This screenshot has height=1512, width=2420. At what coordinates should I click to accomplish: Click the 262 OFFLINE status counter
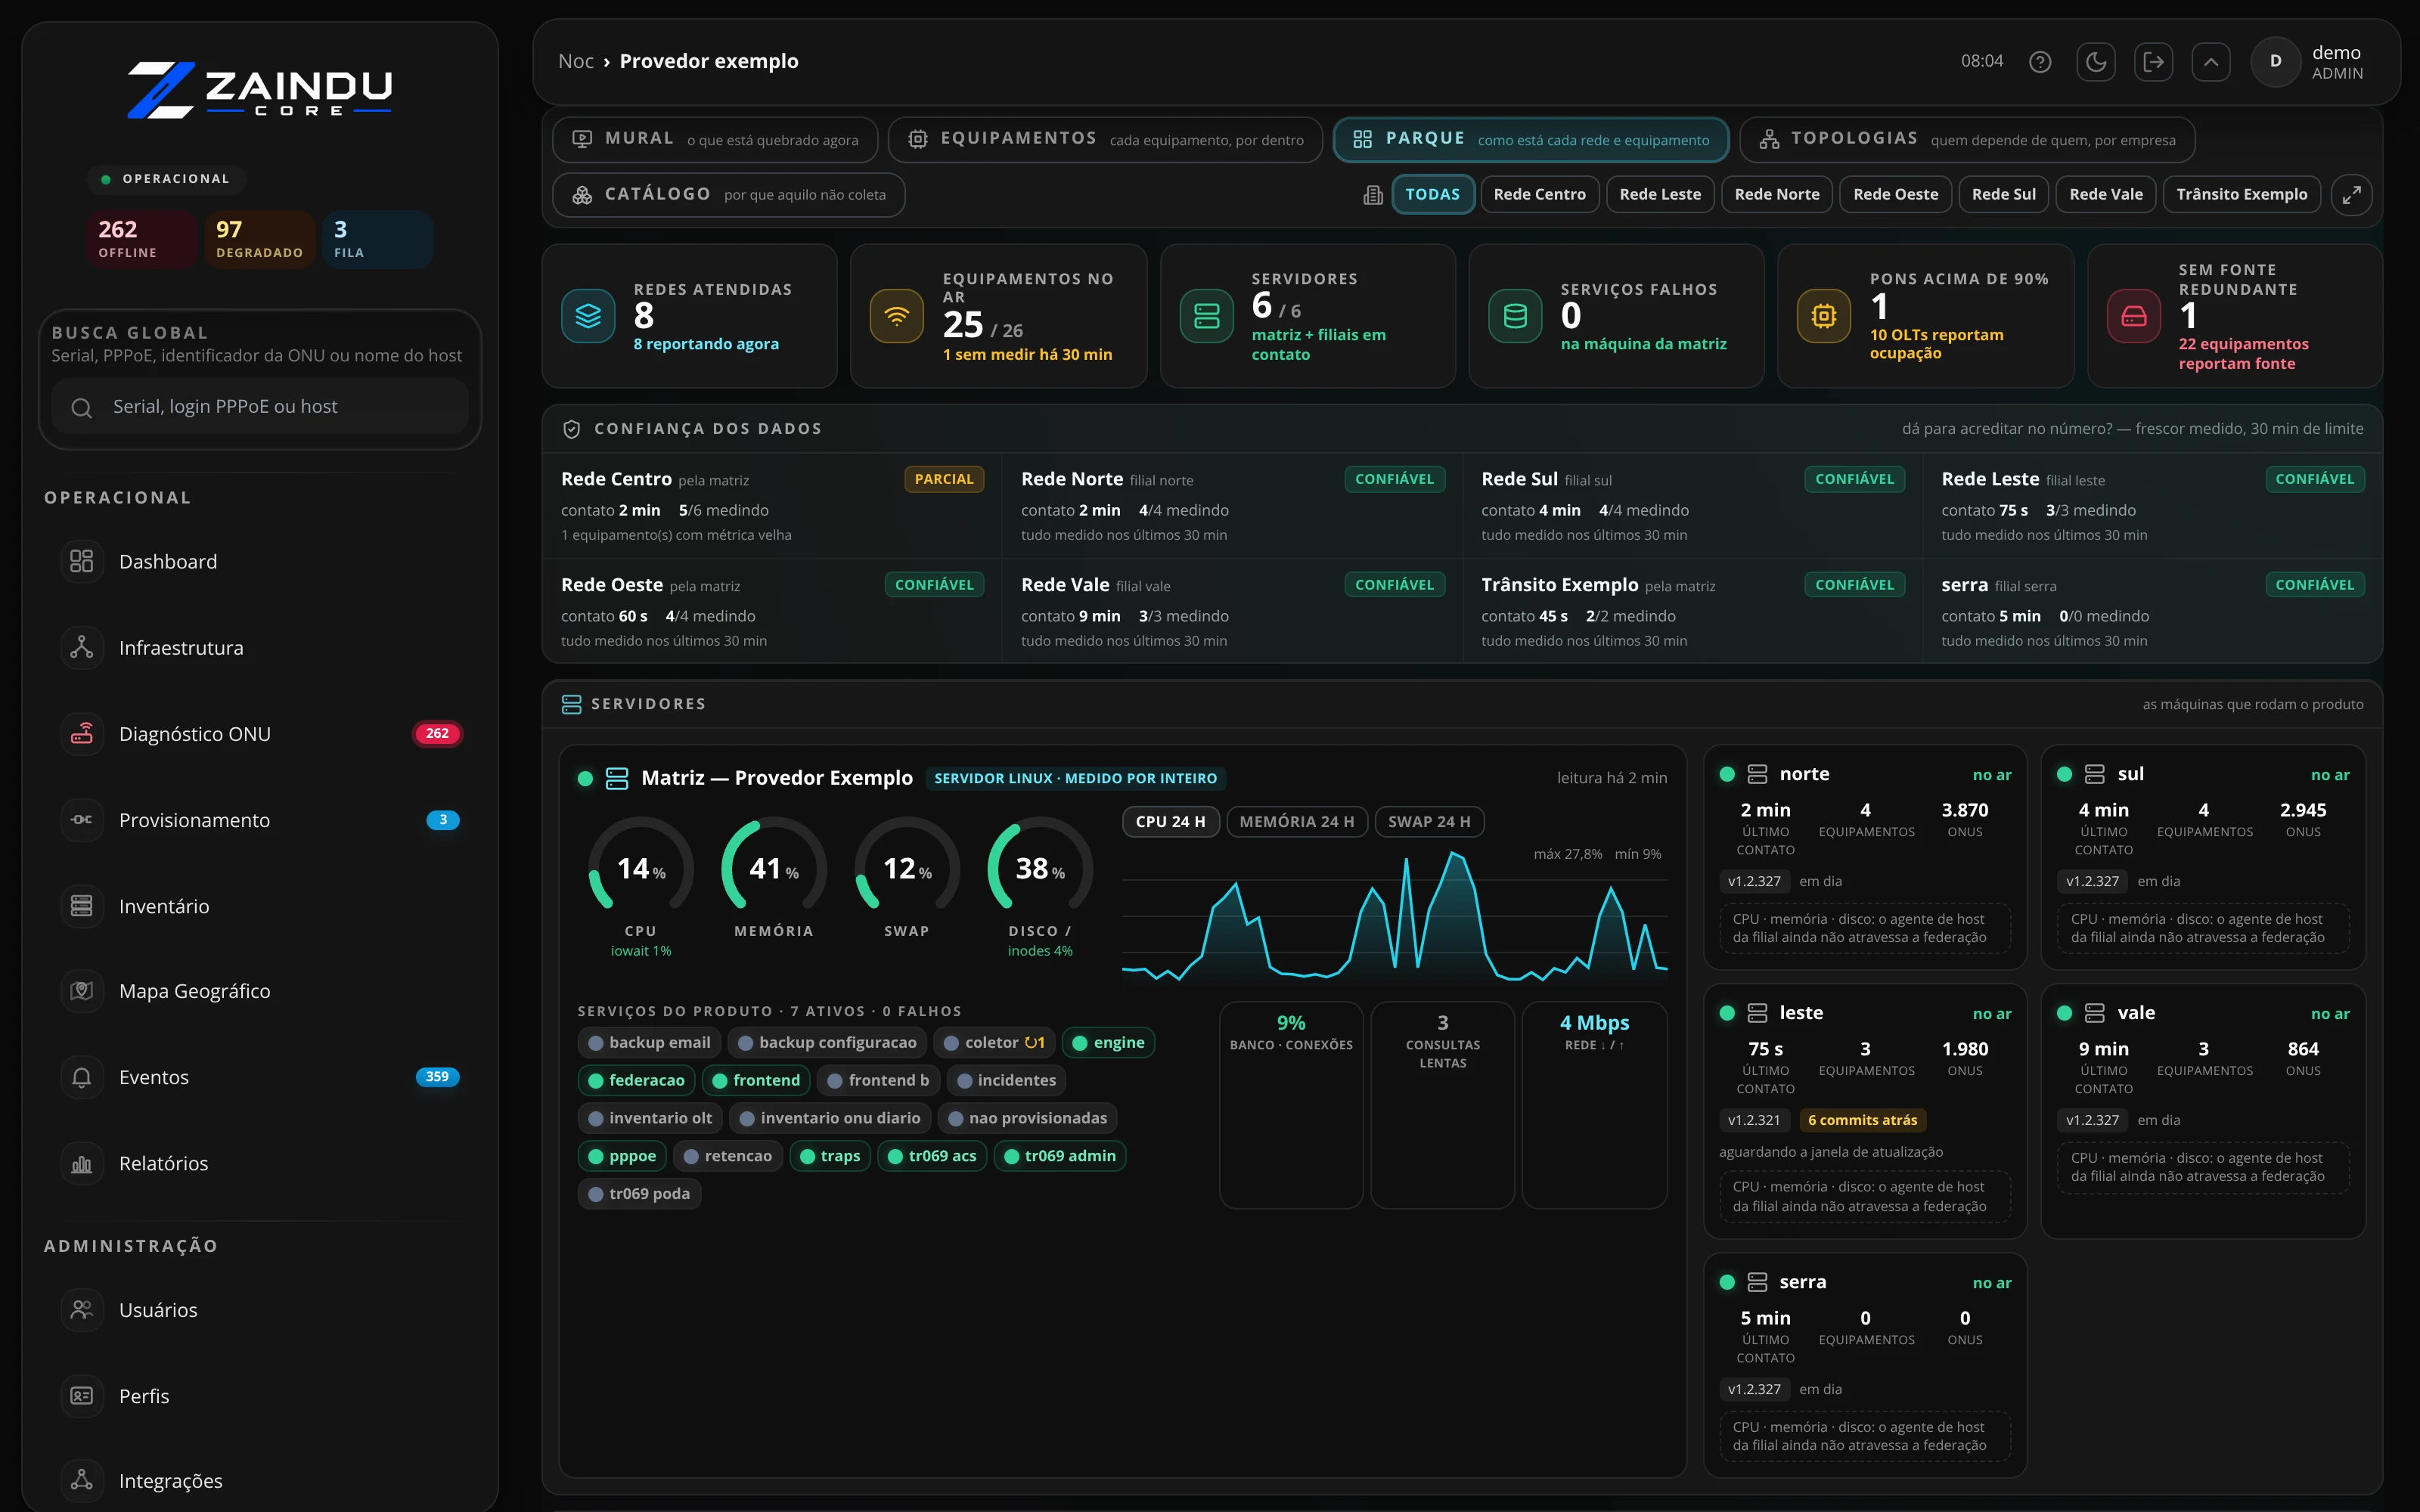[x=142, y=239]
